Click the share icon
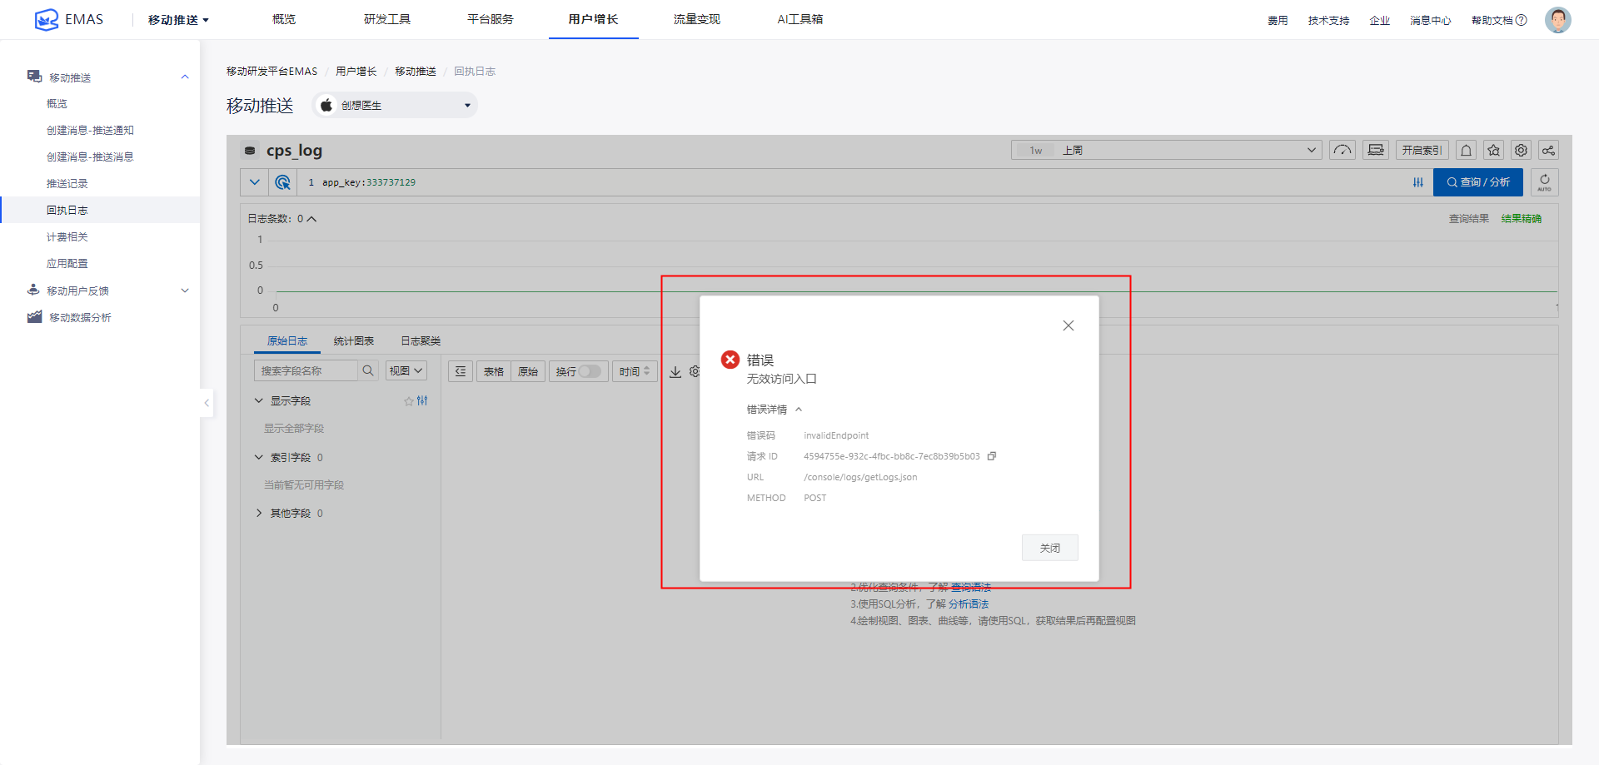The height and width of the screenshot is (765, 1599). [x=1548, y=150]
